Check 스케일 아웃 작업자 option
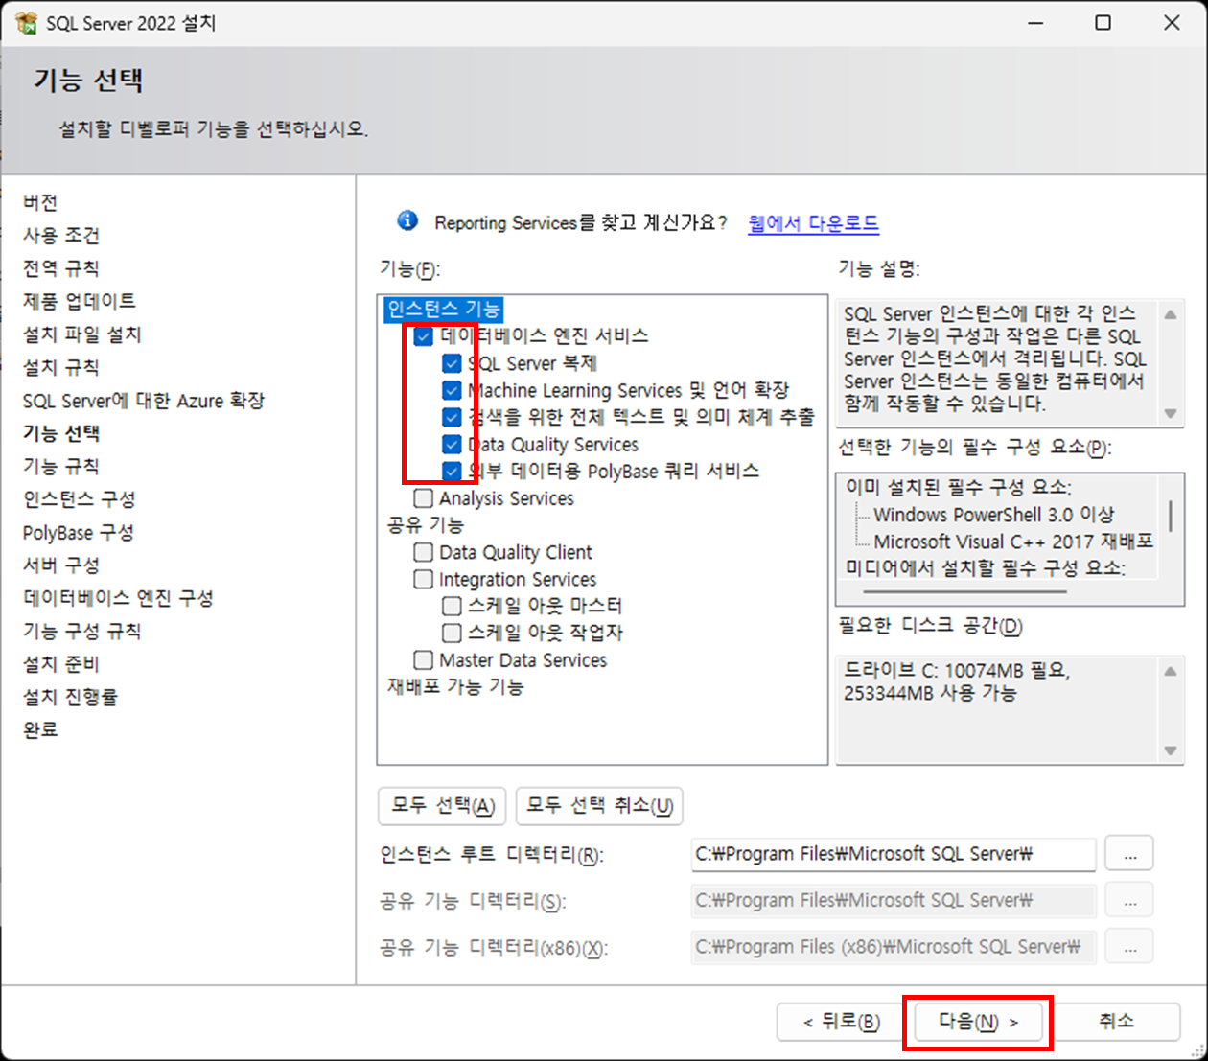Viewport: 1208px width, 1061px height. pos(452,633)
